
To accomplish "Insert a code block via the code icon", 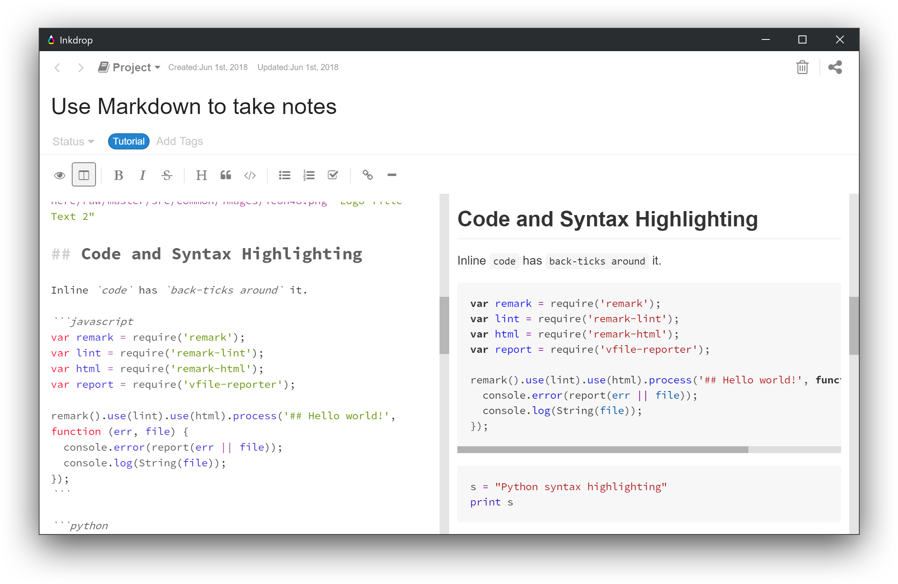I will click(x=250, y=175).
